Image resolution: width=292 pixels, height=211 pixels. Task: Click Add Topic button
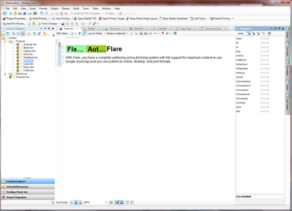coord(199,18)
